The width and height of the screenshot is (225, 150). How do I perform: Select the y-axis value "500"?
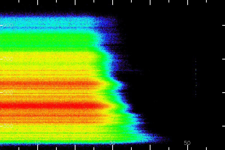tap(8, 92)
